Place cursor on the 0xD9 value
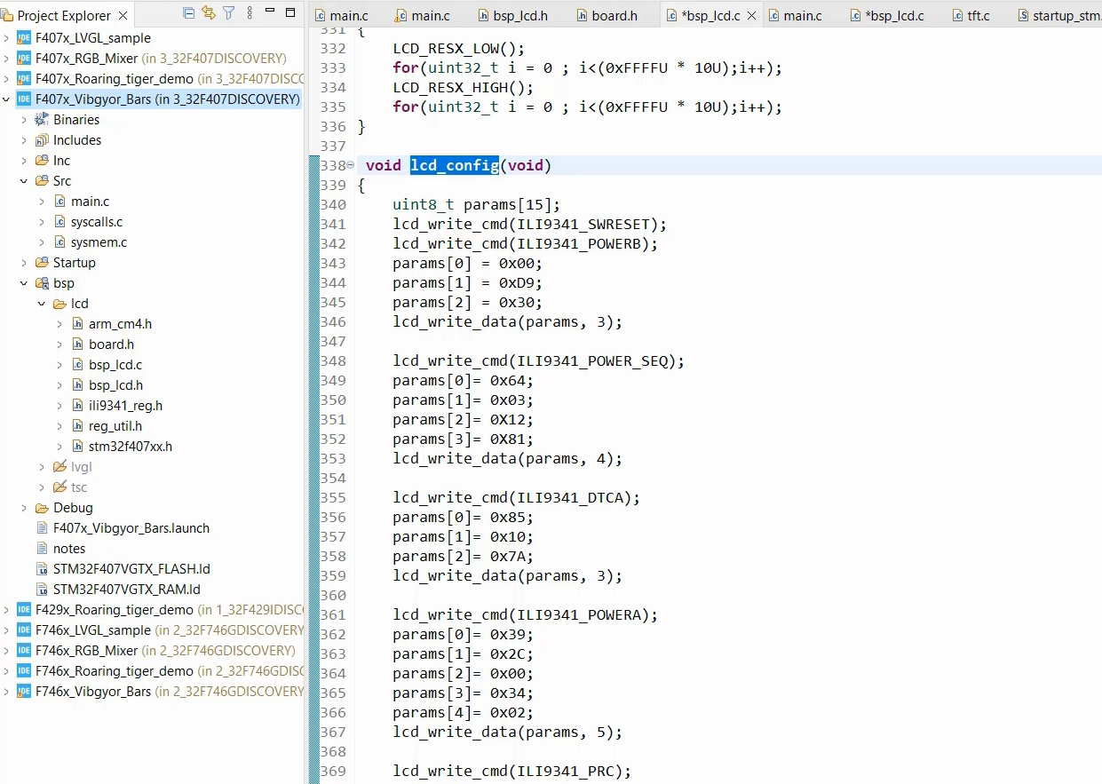The height and width of the screenshot is (784, 1102). click(516, 283)
